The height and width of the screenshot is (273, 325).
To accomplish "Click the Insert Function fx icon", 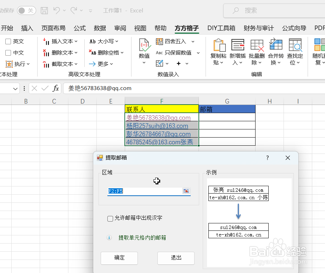I will 56,89.
